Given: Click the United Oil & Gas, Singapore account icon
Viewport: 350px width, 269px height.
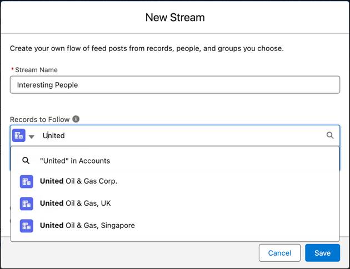Looking at the screenshot, I should click(x=26, y=226).
